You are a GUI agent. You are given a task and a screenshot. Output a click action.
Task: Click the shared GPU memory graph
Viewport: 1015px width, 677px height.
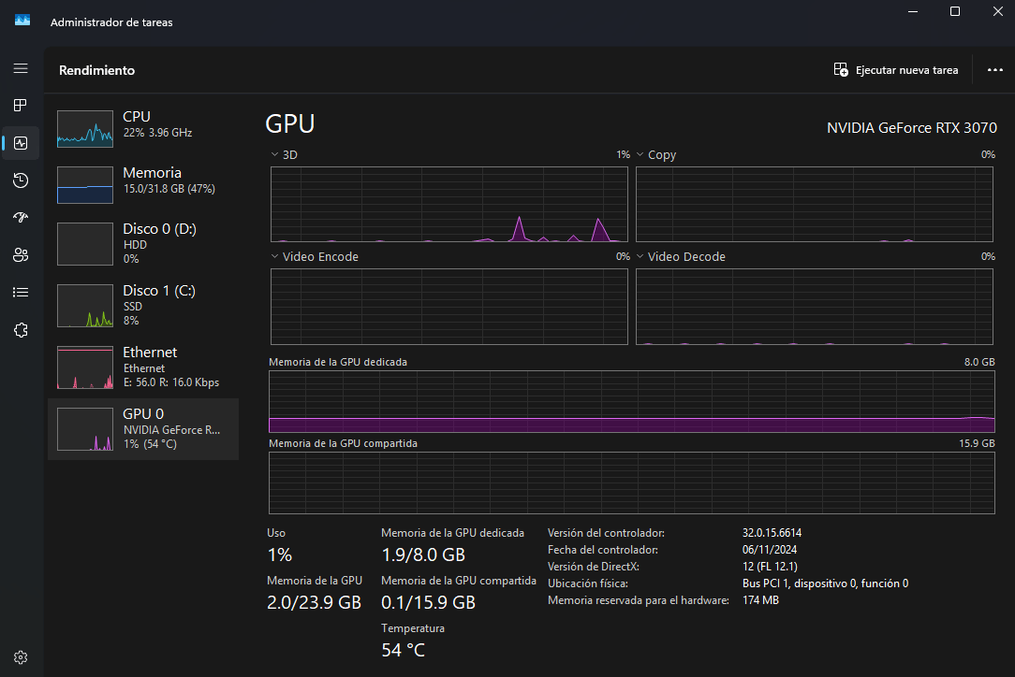632,483
